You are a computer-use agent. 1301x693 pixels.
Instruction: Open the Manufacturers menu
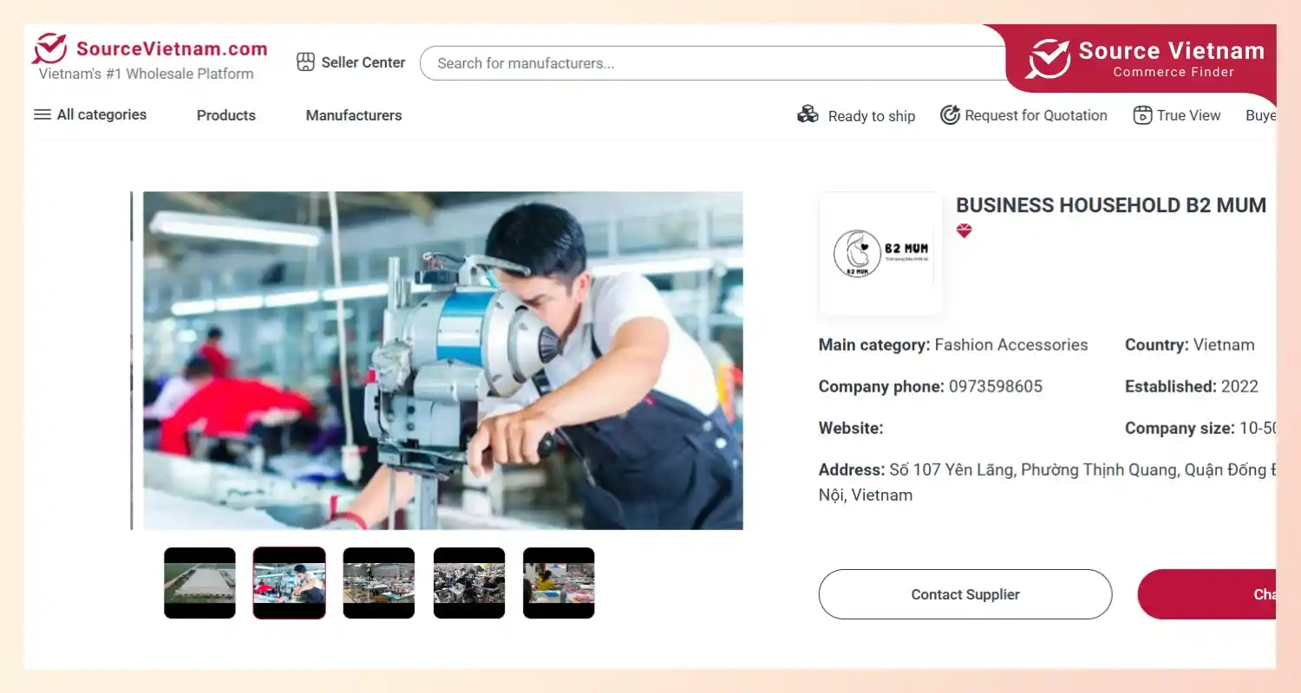(354, 115)
